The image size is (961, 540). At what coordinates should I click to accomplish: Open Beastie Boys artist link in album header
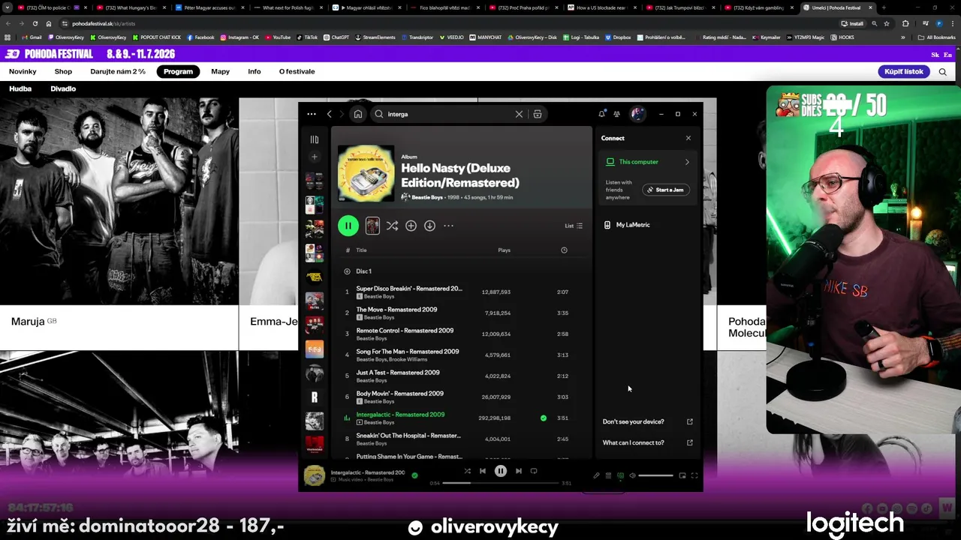point(427,197)
